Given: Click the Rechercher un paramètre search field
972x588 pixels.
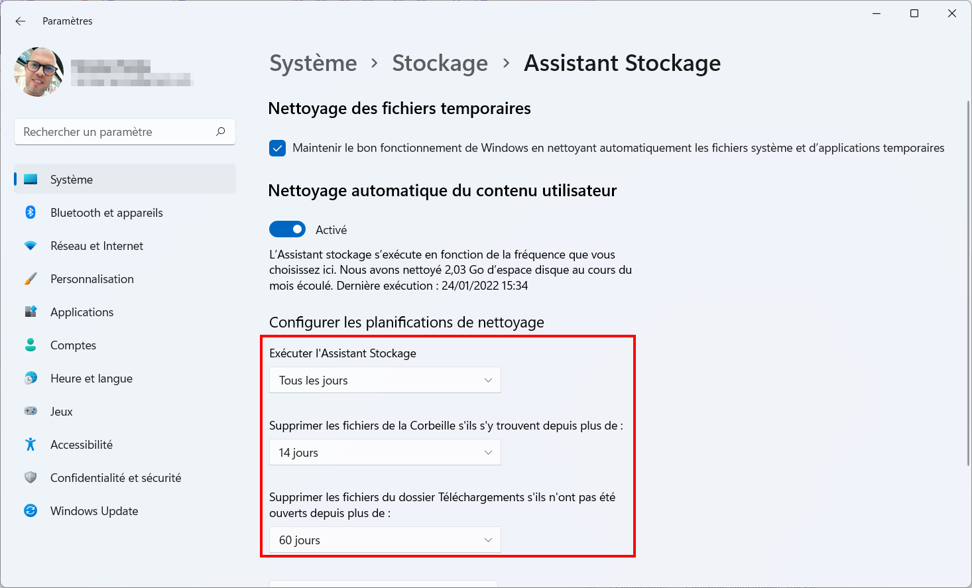Looking at the screenshot, I should click(125, 131).
